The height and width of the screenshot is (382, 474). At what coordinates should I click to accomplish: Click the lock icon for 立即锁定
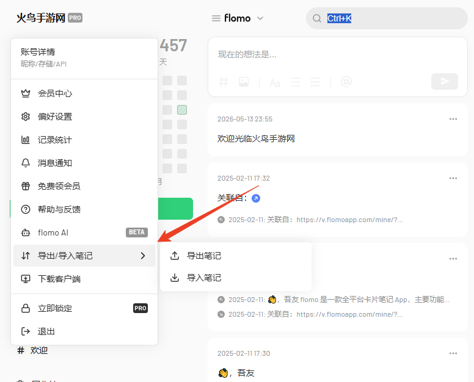pos(26,308)
